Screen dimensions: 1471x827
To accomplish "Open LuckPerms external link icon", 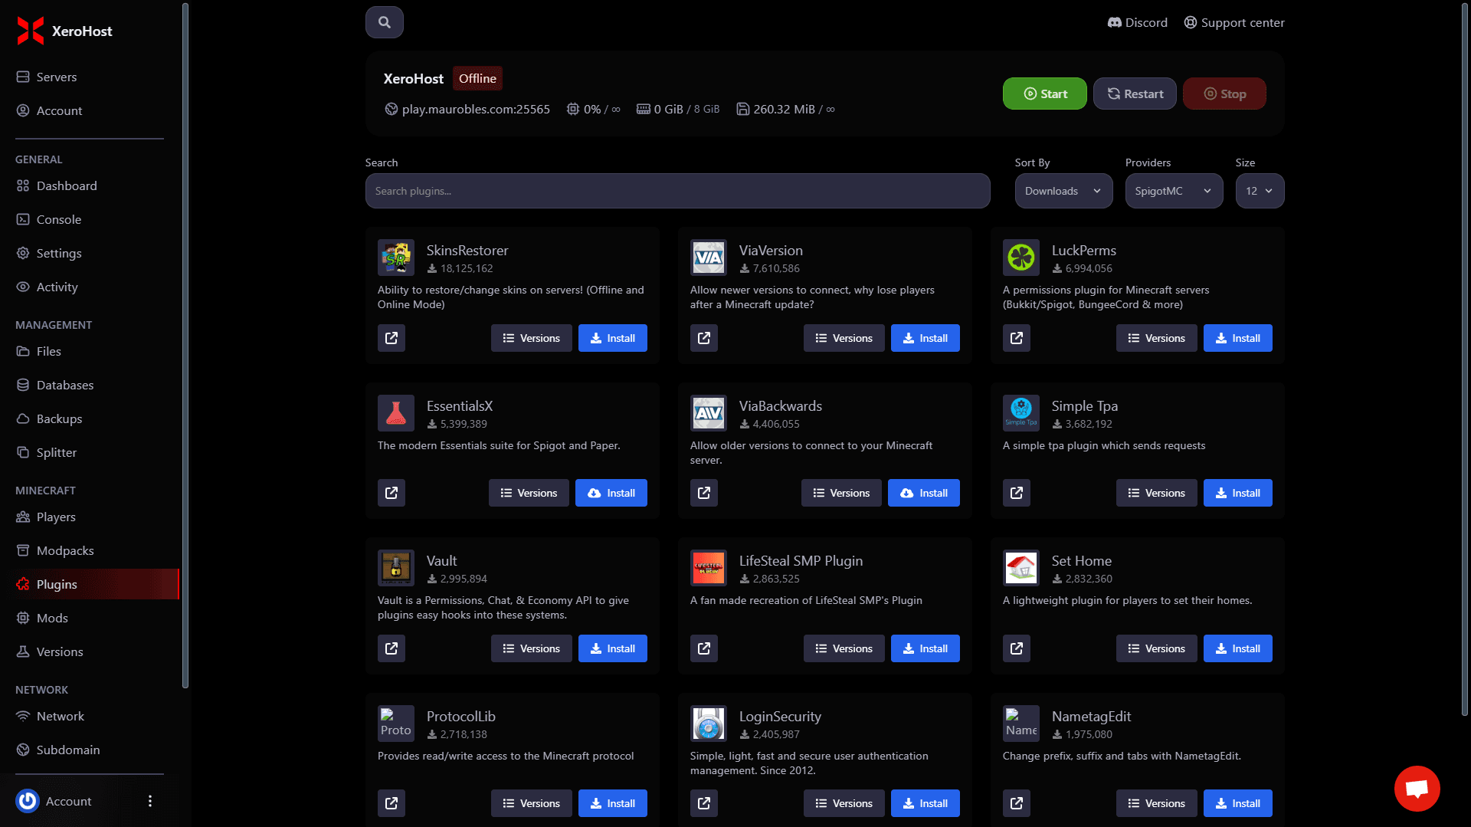I will click(1017, 338).
